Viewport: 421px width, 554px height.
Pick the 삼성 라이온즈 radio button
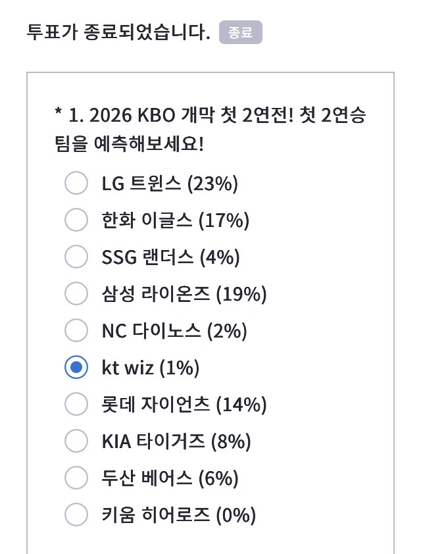(76, 294)
